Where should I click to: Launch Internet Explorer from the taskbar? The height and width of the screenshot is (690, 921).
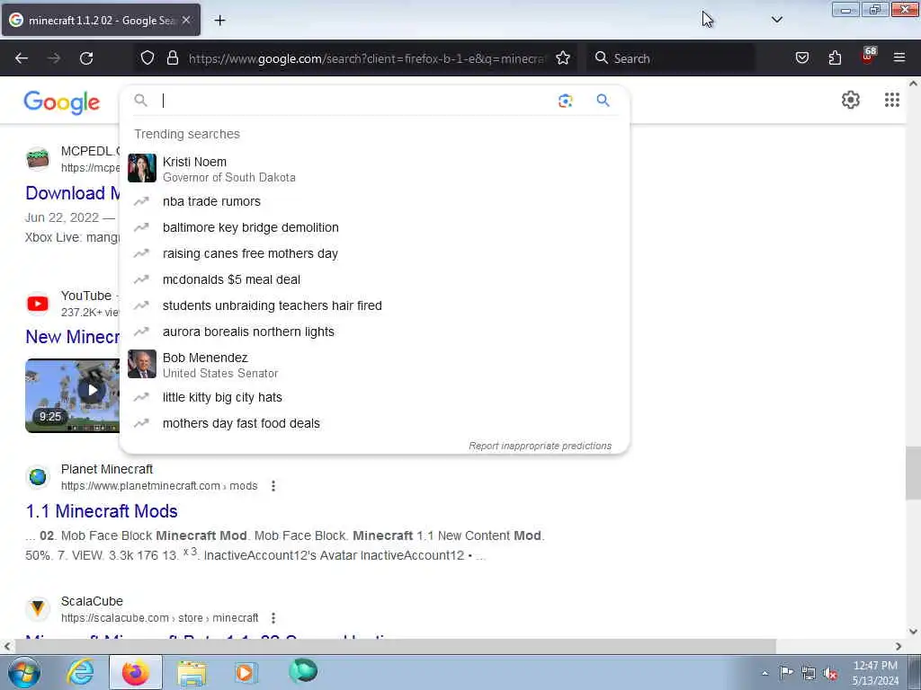80,672
